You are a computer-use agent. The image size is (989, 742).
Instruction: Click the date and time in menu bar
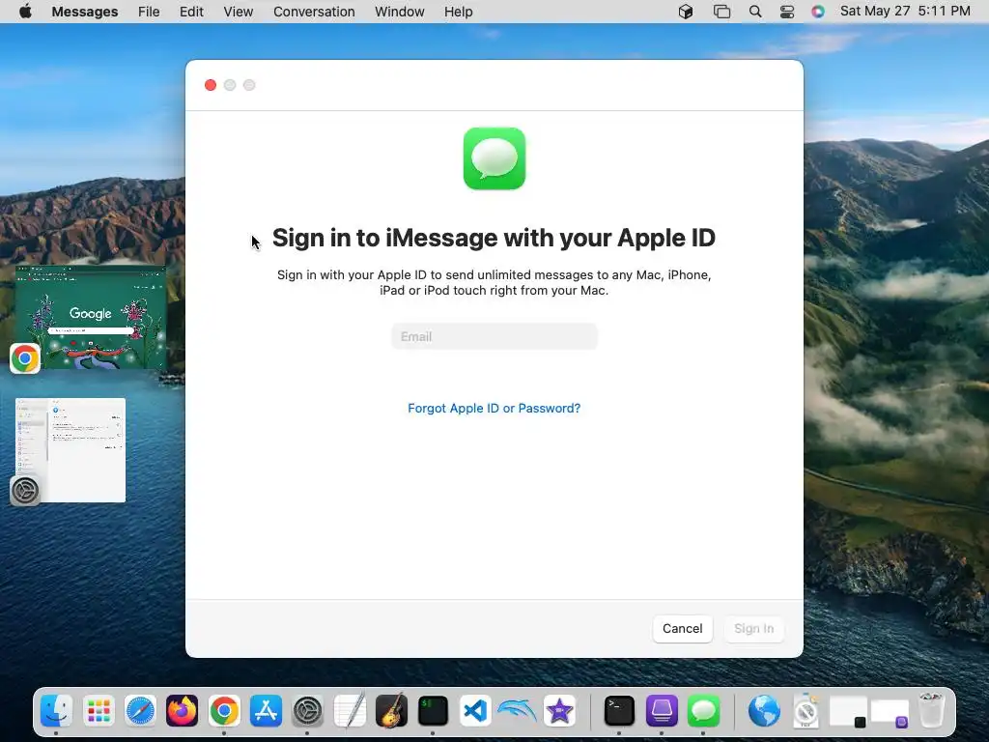click(904, 12)
